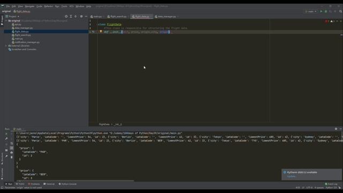Open the Help menu
Image resolution: width=343 pixels, height=193 pixels.
click(x=88, y=6)
